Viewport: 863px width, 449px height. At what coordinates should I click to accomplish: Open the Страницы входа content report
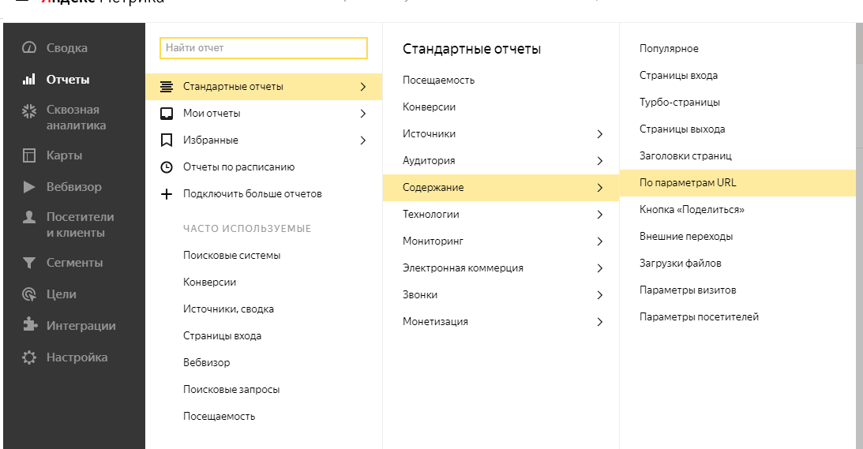pyautogui.click(x=678, y=76)
